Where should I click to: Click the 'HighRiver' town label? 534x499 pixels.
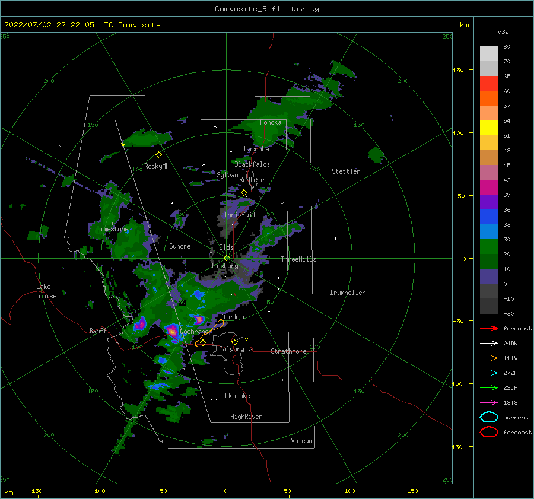pyautogui.click(x=246, y=417)
